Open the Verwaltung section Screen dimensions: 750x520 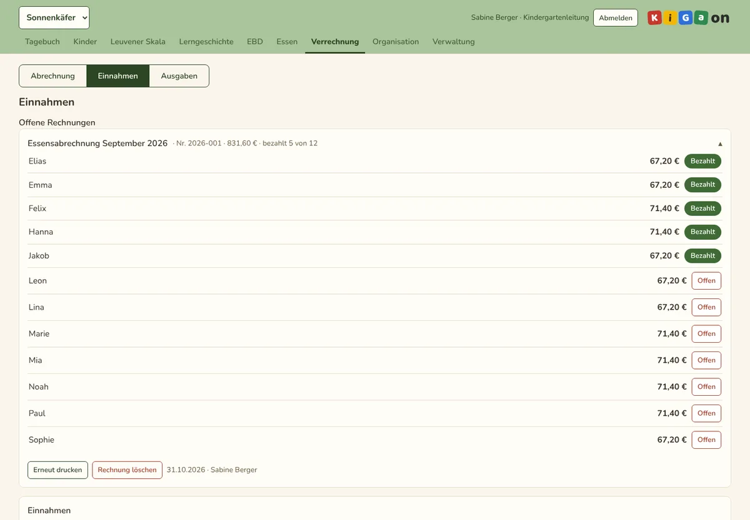tap(454, 42)
